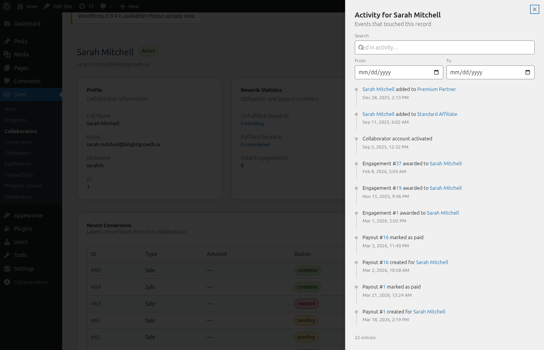Open the Premium Partner link in the activity feed
Screen dimensions: 544x350
436,89
